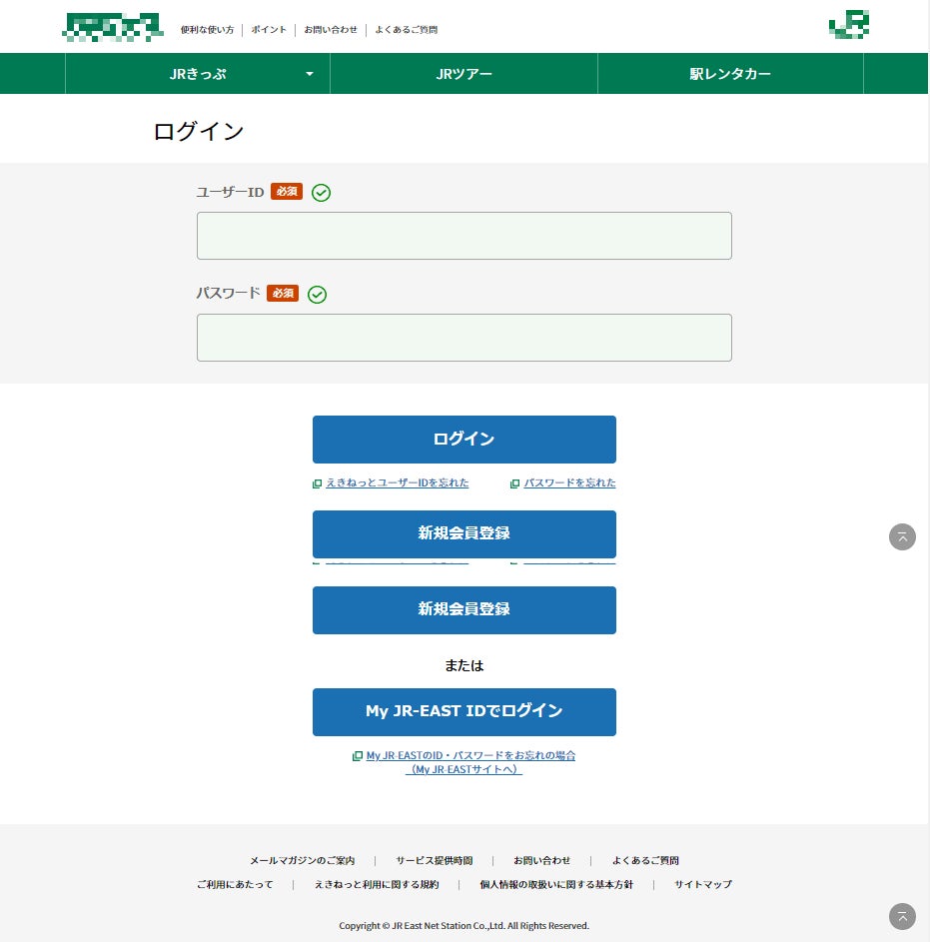Open the 駅レンタカー tab
The width and height of the screenshot is (930, 942).
point(730,74)
